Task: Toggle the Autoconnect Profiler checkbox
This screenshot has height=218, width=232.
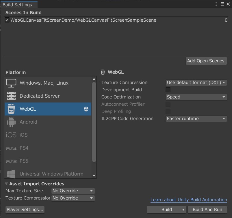Action: coord(168,104)
